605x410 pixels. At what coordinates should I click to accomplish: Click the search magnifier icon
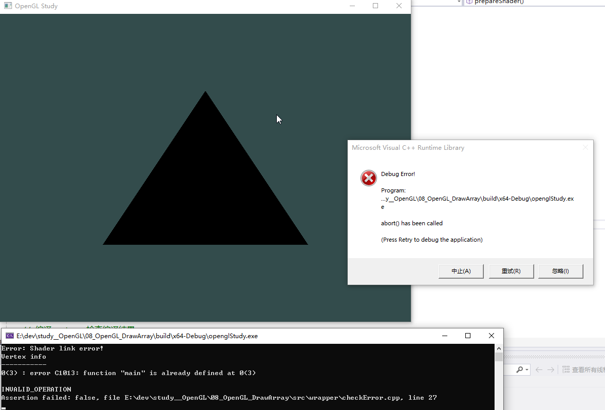520,369
